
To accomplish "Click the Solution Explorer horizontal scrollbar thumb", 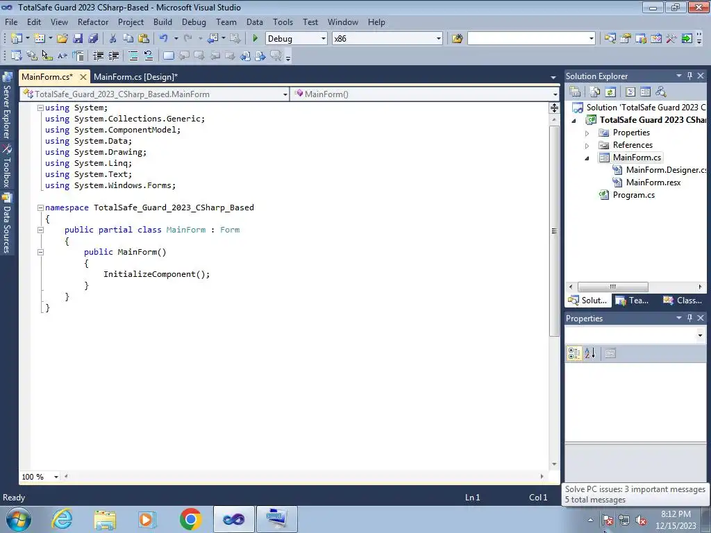I will (x=612, y=287).
